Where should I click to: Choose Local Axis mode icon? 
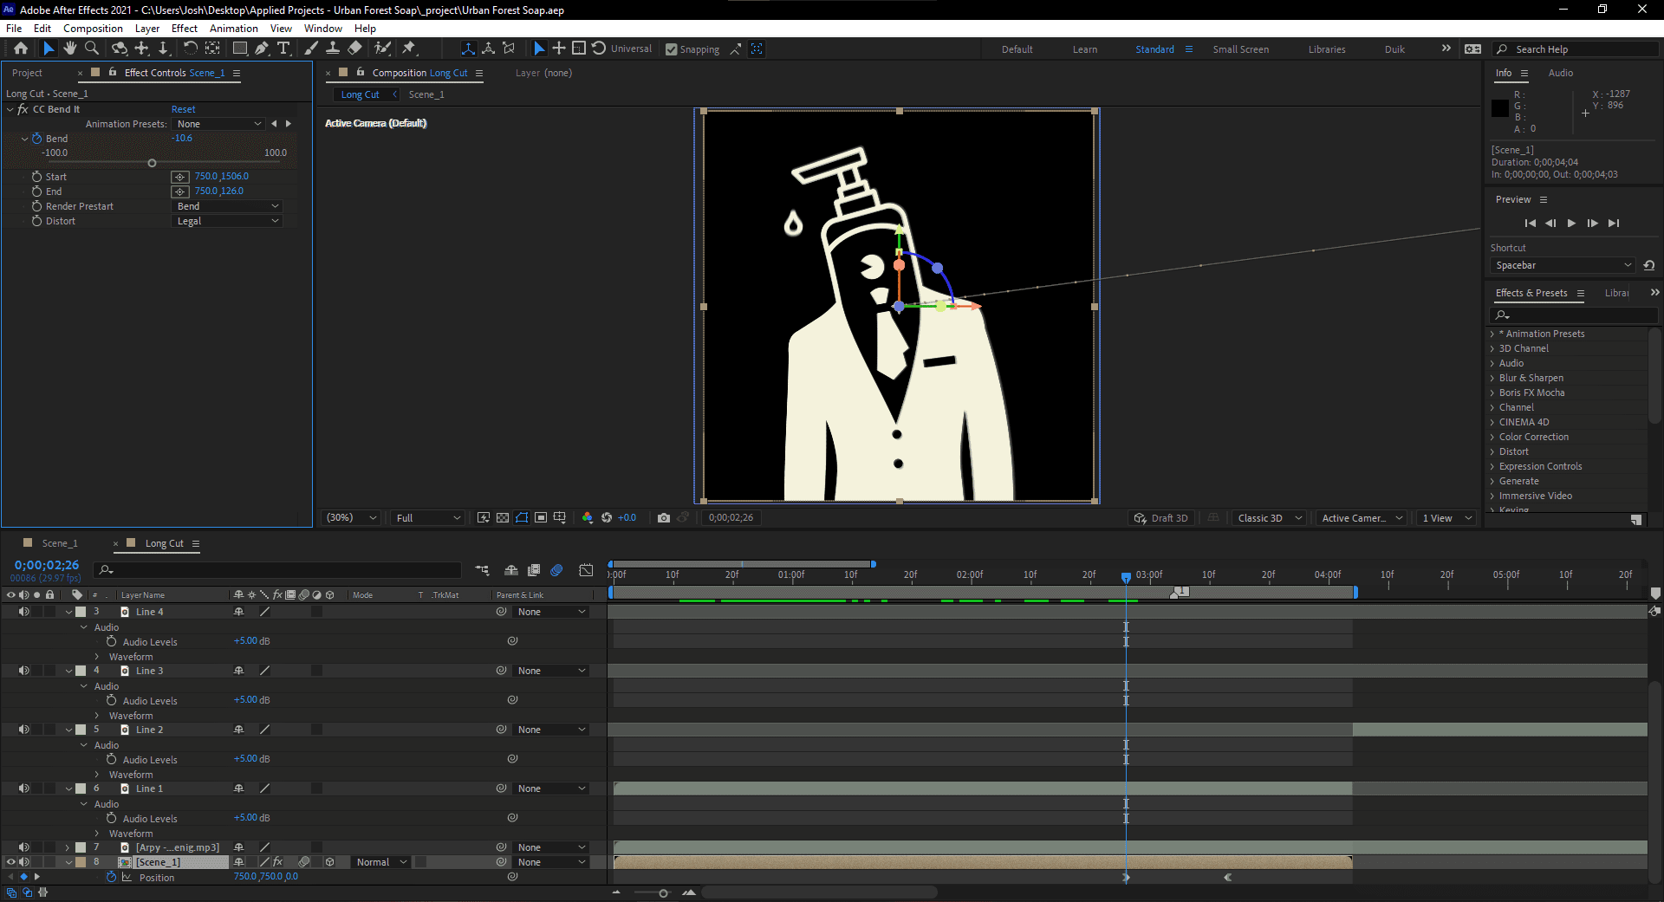[x=468, y=49]
